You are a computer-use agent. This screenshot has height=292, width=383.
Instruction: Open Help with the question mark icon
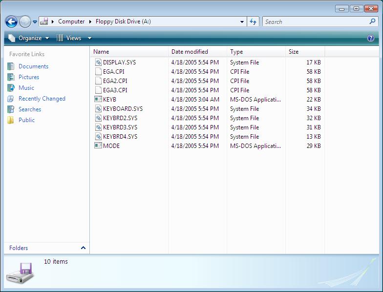(370, 38)
